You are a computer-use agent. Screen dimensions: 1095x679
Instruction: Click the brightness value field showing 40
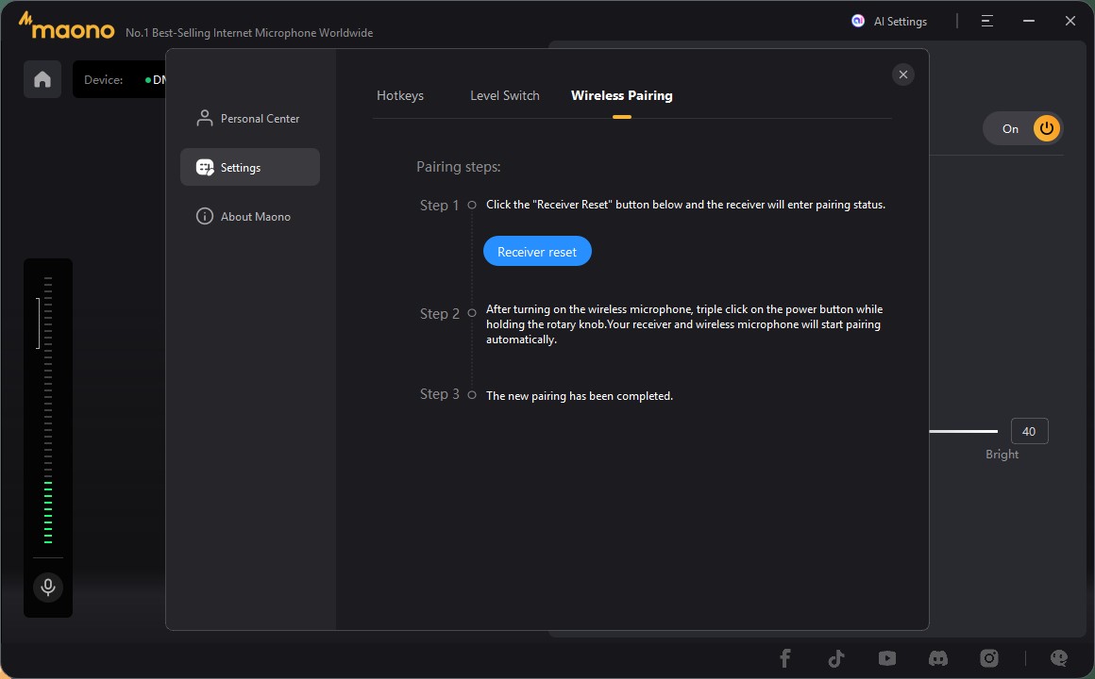[1029, 431]
